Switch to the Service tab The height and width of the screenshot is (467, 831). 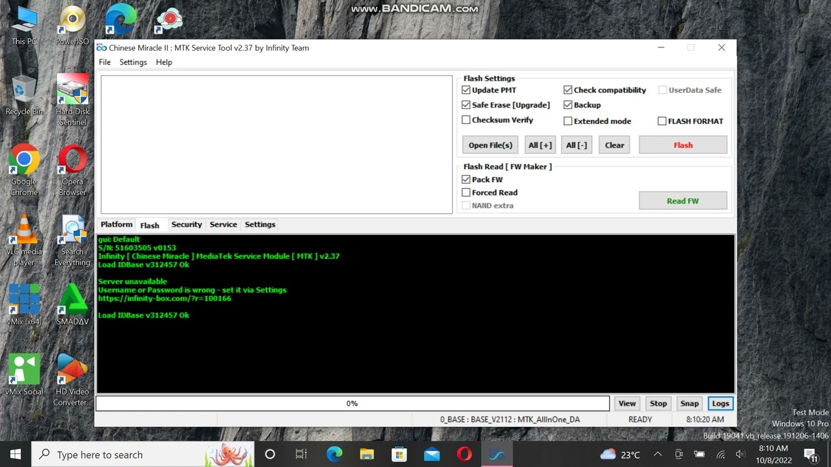(x=223, y=224)
